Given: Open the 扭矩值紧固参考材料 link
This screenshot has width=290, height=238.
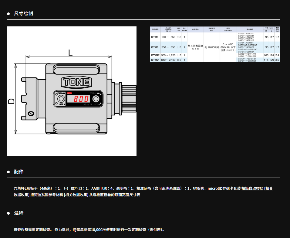Looking at the screenshot, I should click(x=47, y=195).
